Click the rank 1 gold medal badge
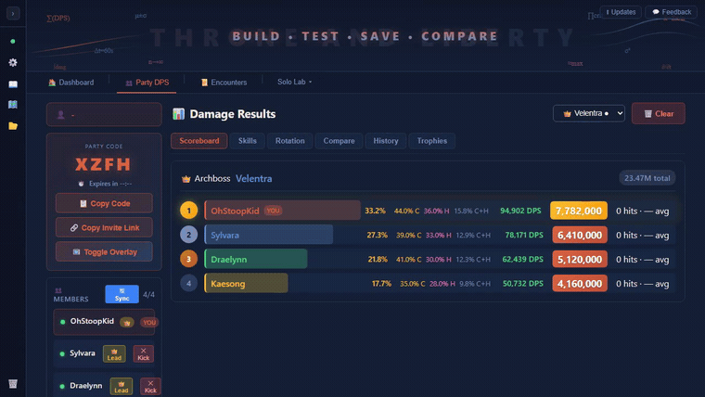 (x=189, y=211)
